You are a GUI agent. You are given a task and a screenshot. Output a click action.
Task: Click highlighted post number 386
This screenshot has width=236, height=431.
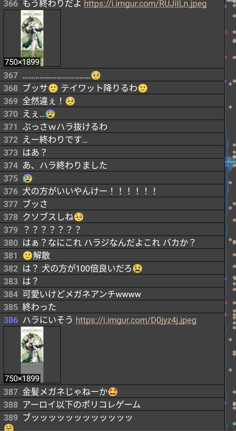(11, 320)
